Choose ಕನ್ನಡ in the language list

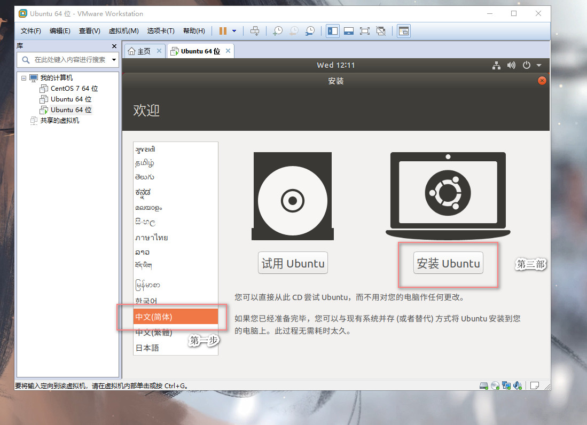(x=176, y=192)
